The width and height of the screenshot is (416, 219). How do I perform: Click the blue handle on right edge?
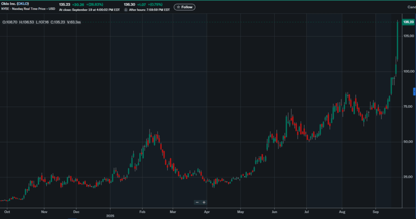[414, 91]
